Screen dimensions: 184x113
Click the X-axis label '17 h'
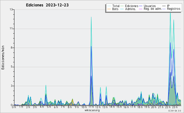[x=133, y=107]
